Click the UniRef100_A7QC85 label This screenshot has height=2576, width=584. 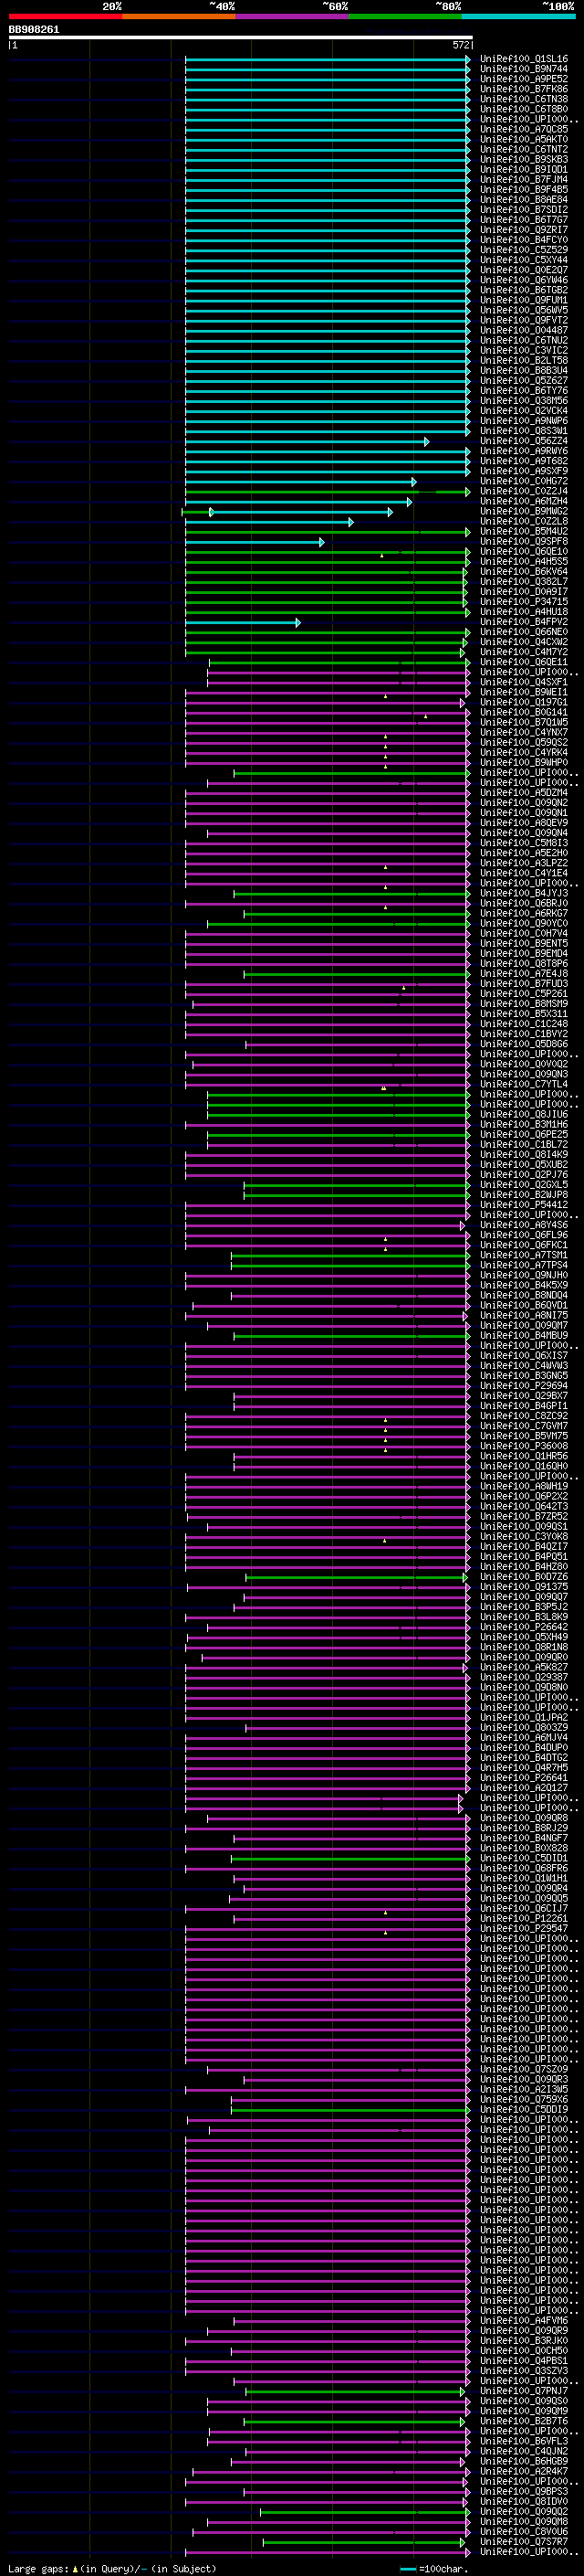524,130
